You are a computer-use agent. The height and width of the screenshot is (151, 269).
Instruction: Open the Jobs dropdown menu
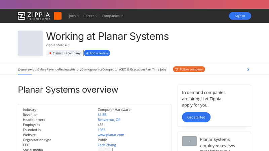(x=74, y=16)
